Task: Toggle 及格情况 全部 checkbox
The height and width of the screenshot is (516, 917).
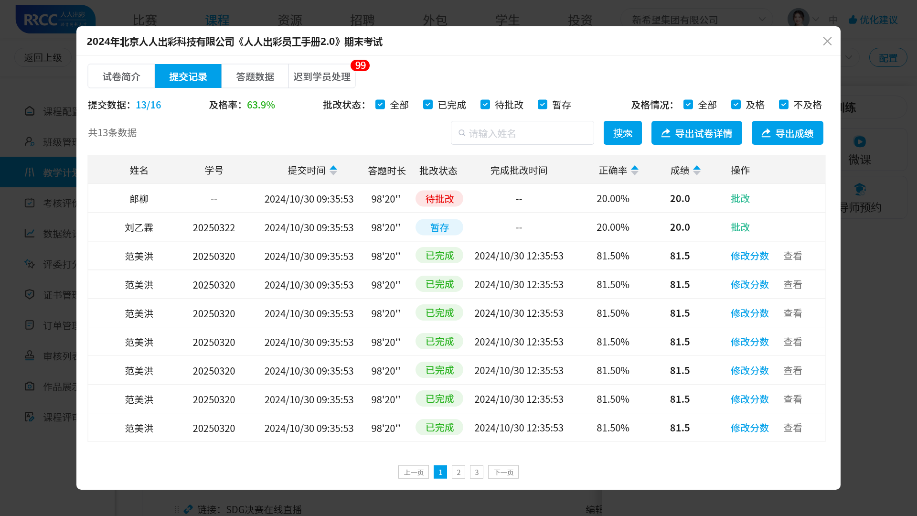Action: tap(688, 104)
